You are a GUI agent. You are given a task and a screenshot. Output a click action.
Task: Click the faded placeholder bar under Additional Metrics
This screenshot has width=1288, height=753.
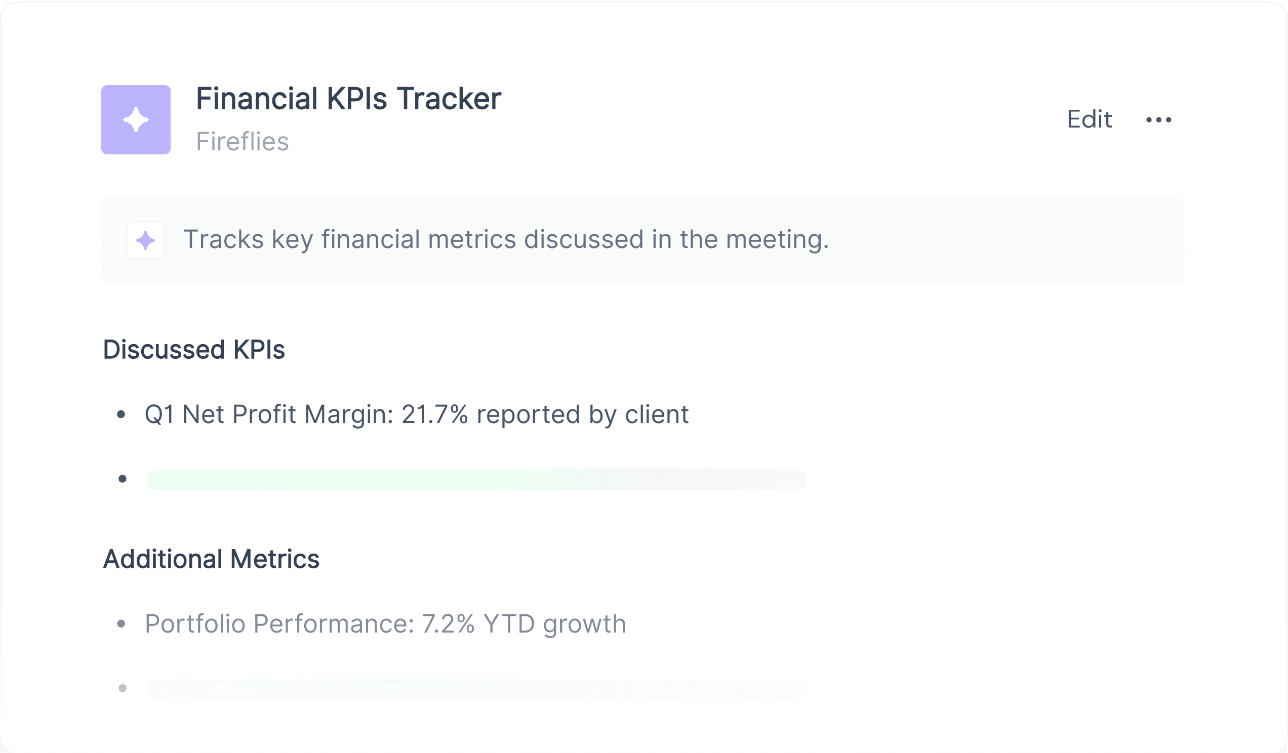[476, 690]
